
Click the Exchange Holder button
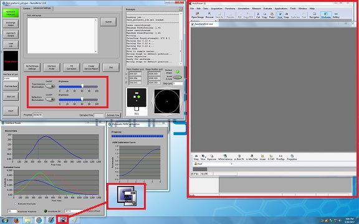tap(11, 24)
